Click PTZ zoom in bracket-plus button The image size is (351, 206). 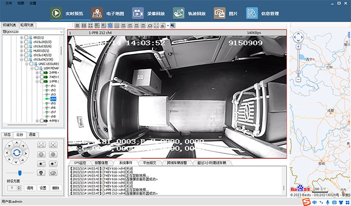tap(53, 145)
